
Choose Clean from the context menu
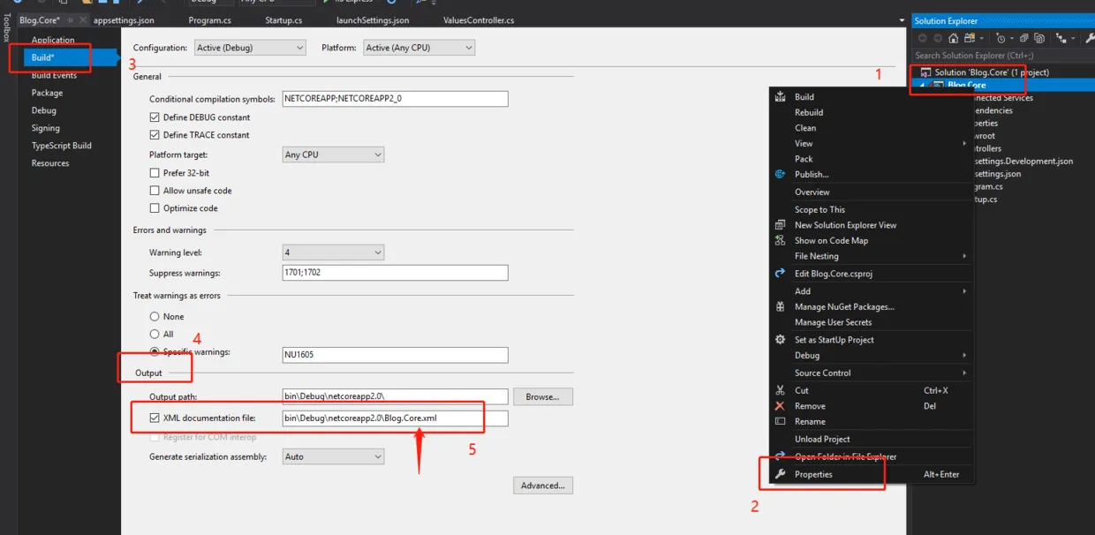pyautogui.click(x=805, y=128)
